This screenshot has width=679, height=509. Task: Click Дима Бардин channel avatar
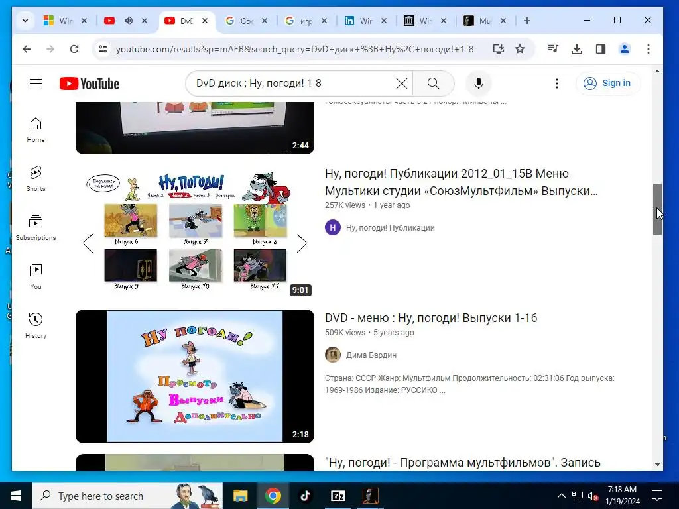click(x=333, y=355)
